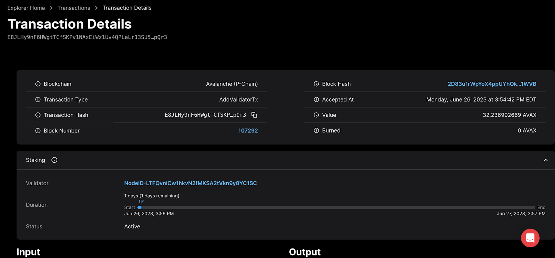Click the info icon beside Burned
This screenshot has height=258, width=555.
(316, 131)
